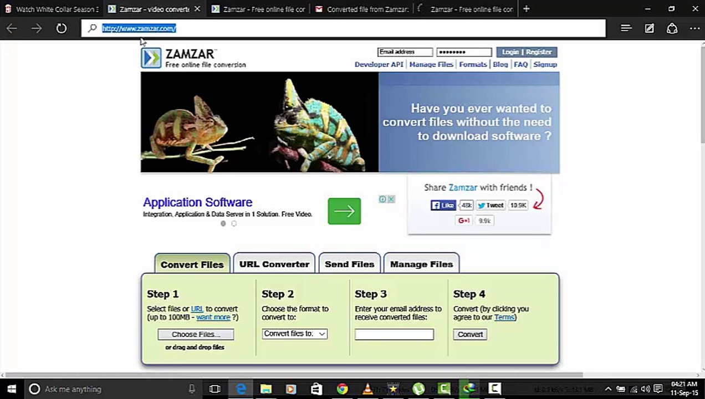This screenshot has width=705, height=399.
Task: Click the volume icon in system tray
Action: [x=645, y=389]
